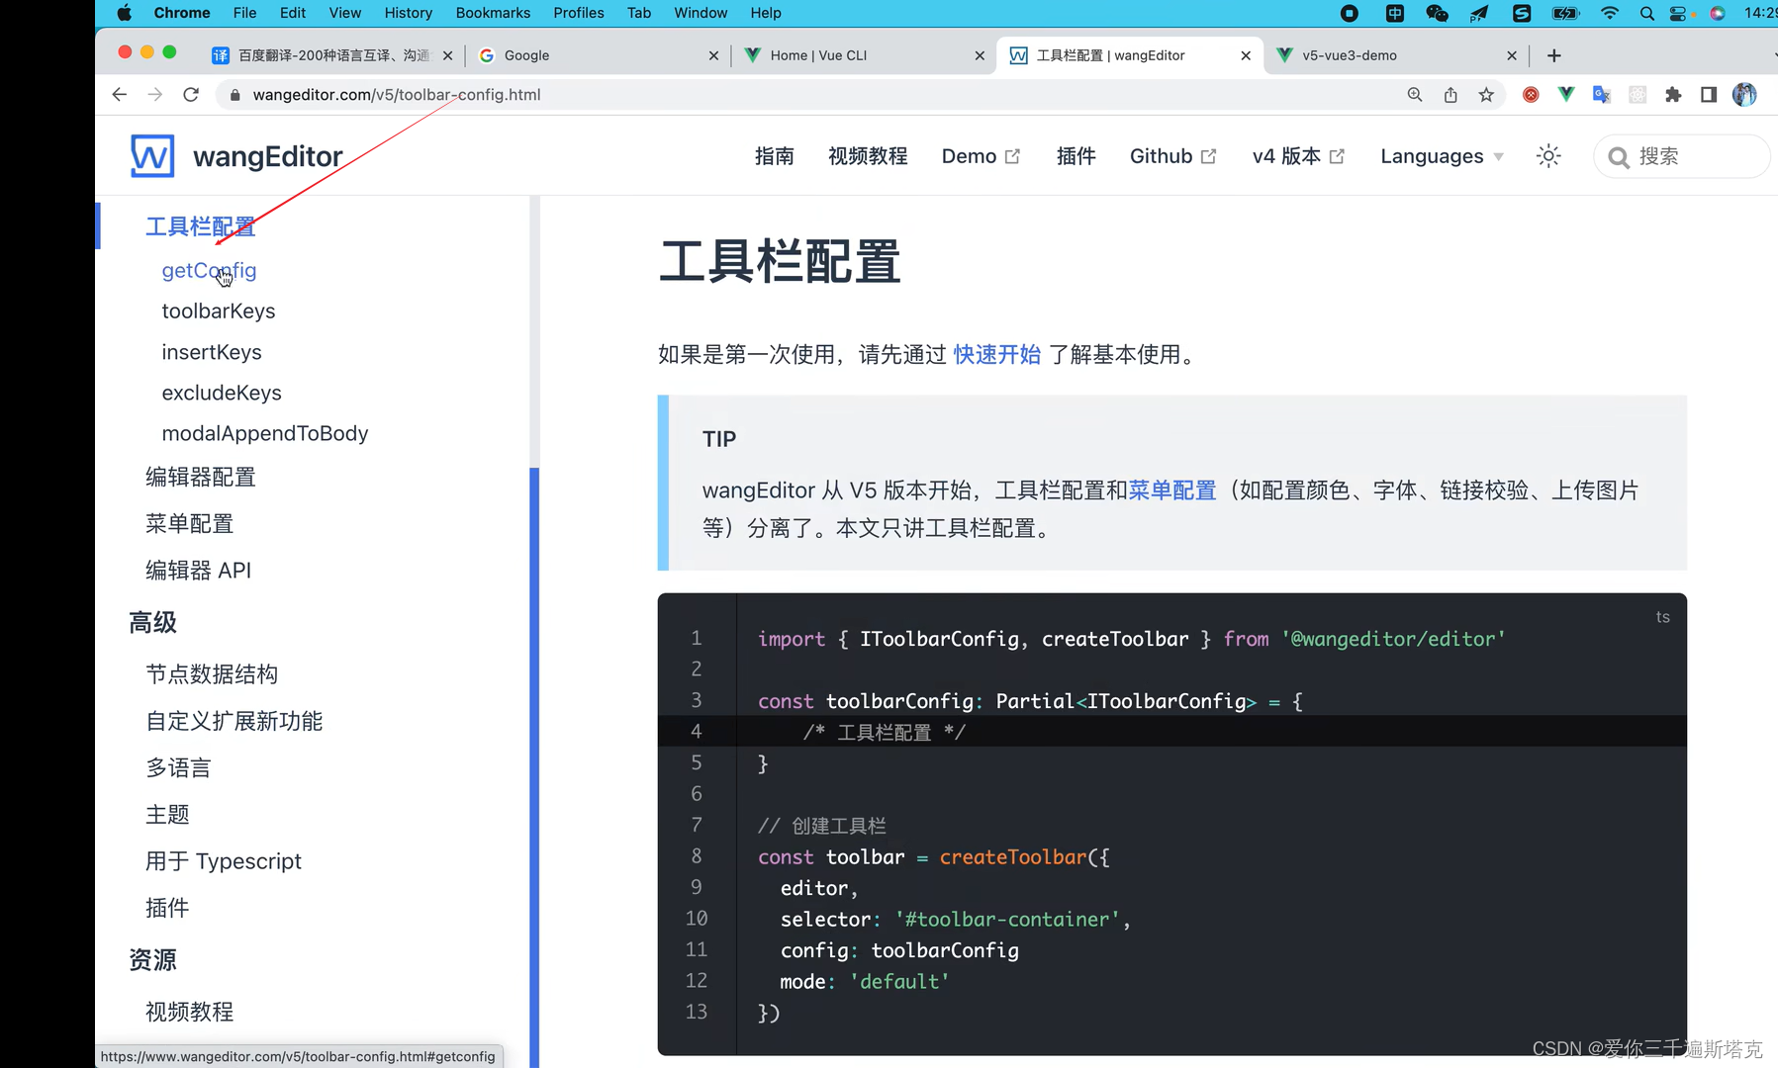This screenshot has width=1778, height=1068.
Task: Bookmark the page via star icon
Action: tap(1486, 94)
